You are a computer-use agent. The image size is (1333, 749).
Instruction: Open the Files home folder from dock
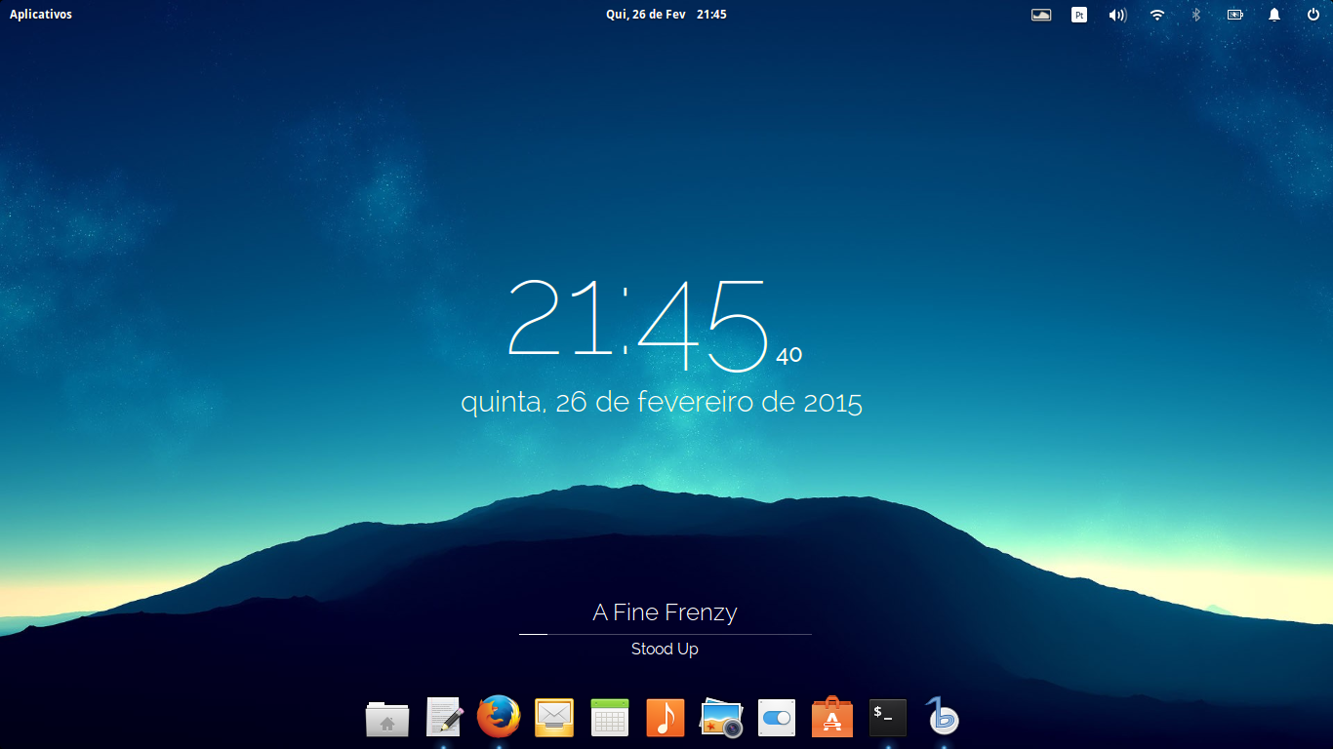click(x=387, y=719)
